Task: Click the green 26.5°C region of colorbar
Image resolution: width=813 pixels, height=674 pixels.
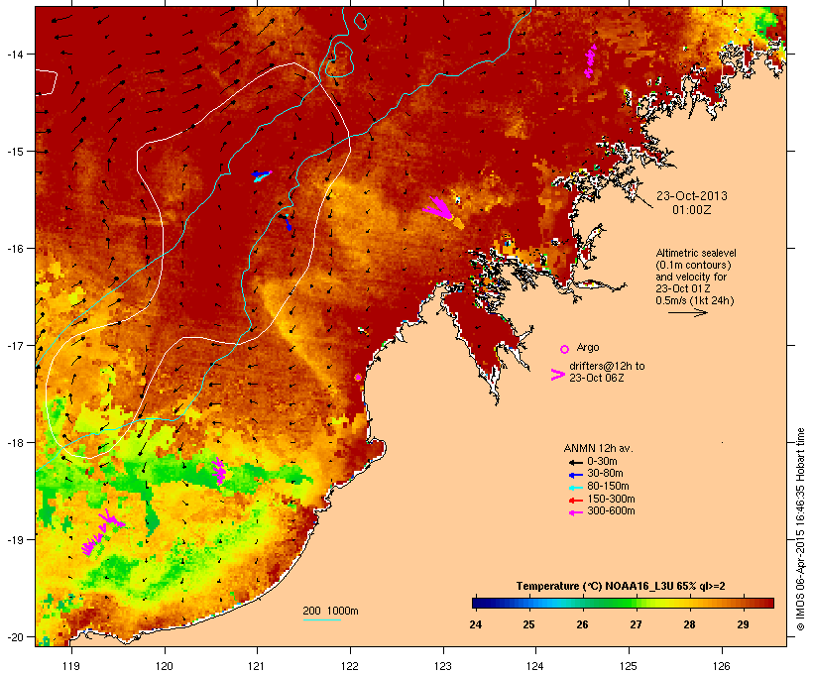Action: [x=609, y=603]
